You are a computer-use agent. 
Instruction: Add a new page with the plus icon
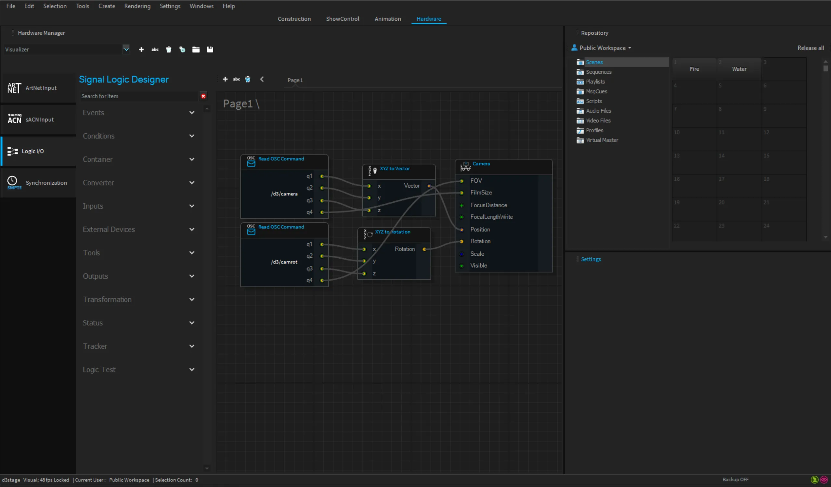pyautogui.click(x=226, y=79)
